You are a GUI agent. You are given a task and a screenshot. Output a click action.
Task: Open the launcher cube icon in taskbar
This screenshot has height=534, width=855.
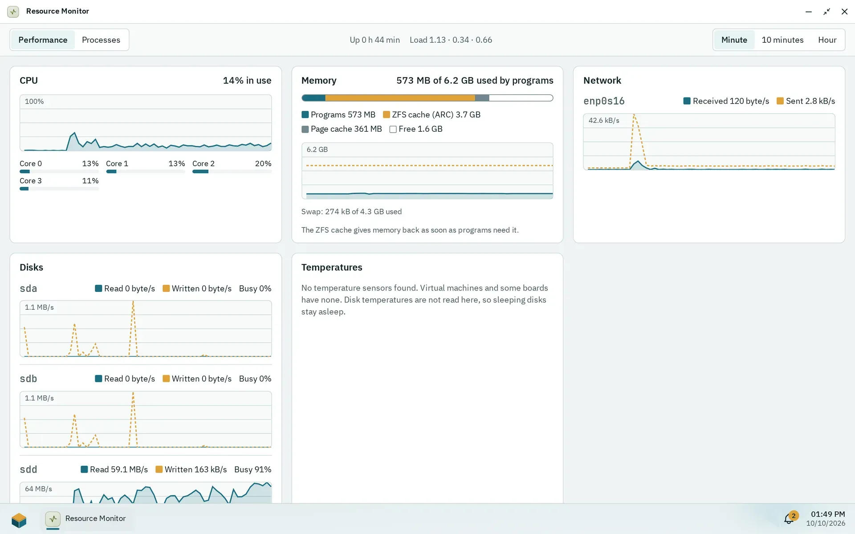tap(19, 519)
